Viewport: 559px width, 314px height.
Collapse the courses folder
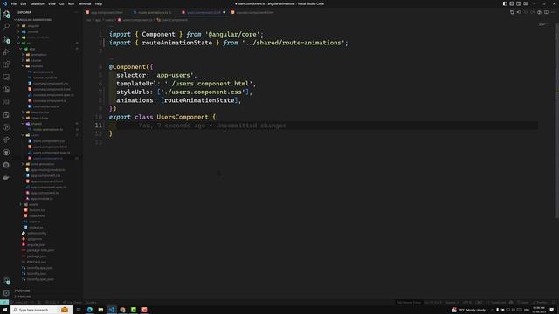37,66
